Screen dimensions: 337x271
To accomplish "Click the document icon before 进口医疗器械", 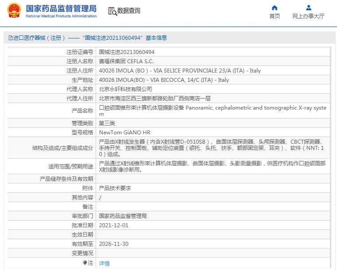I will 10,38.
